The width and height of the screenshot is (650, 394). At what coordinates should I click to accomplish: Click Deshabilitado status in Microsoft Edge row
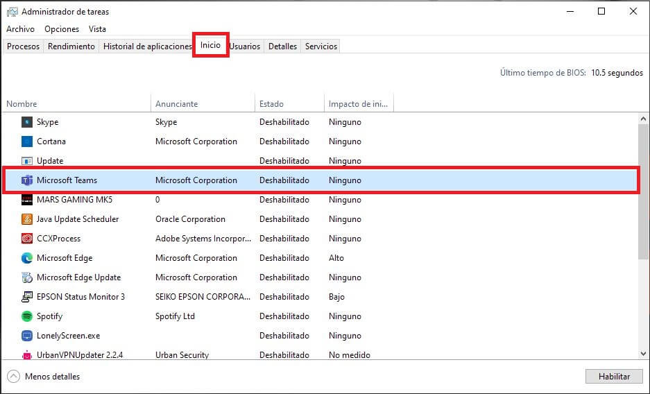(284, 258)
